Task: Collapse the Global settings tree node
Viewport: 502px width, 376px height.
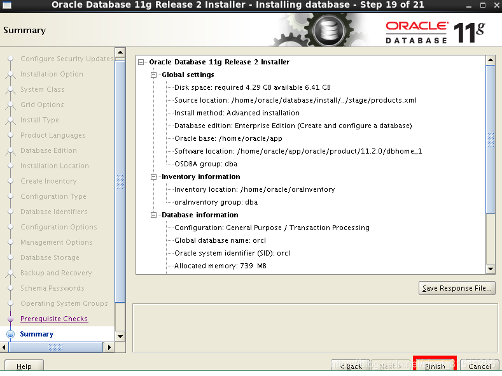Action: [x=154, y=75]
